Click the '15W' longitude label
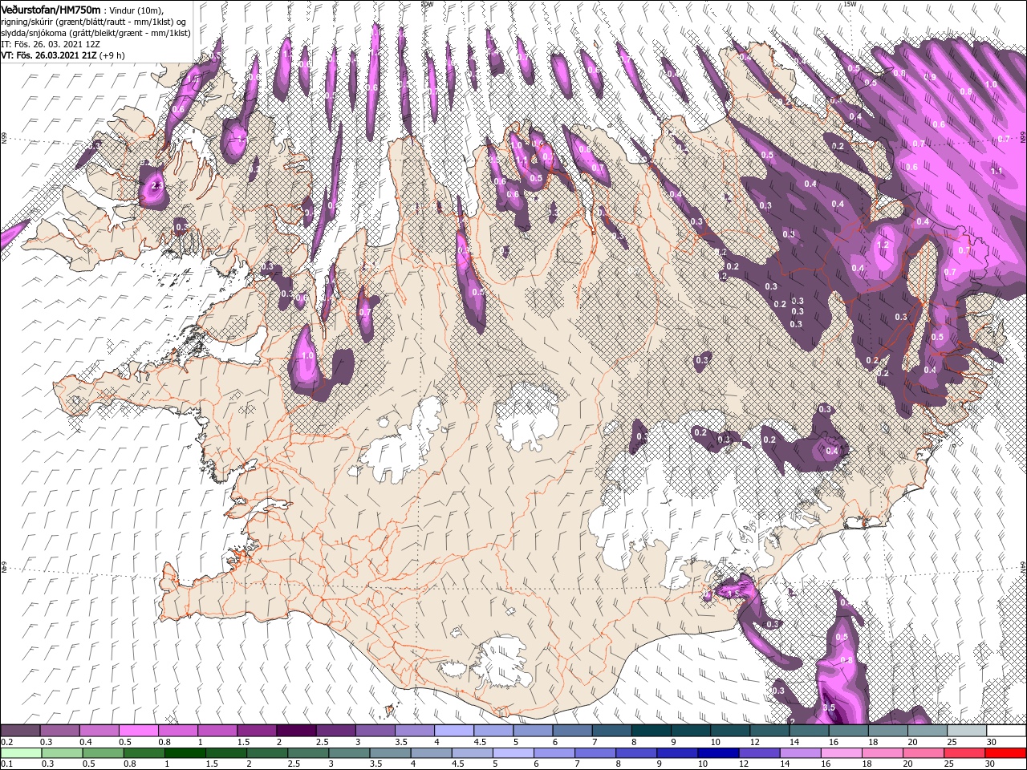This screenshot has height=770, width=1027. point(850,4)
